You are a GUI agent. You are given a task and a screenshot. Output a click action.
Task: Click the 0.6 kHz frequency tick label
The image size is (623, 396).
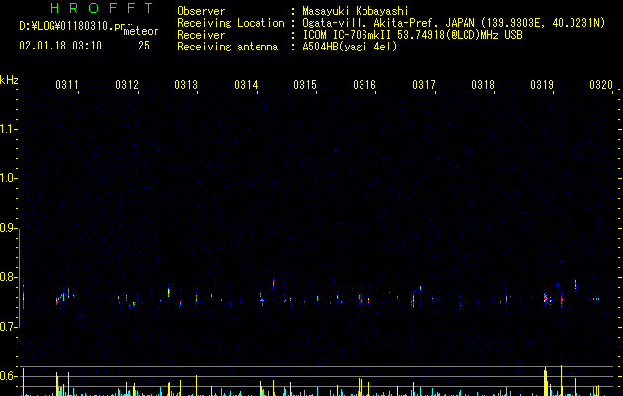pos(8,376)
